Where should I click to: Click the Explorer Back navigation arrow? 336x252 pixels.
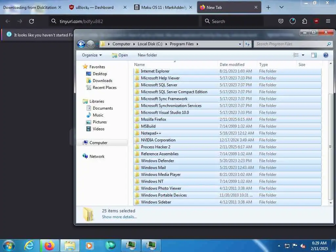click(x=81, y=44)
